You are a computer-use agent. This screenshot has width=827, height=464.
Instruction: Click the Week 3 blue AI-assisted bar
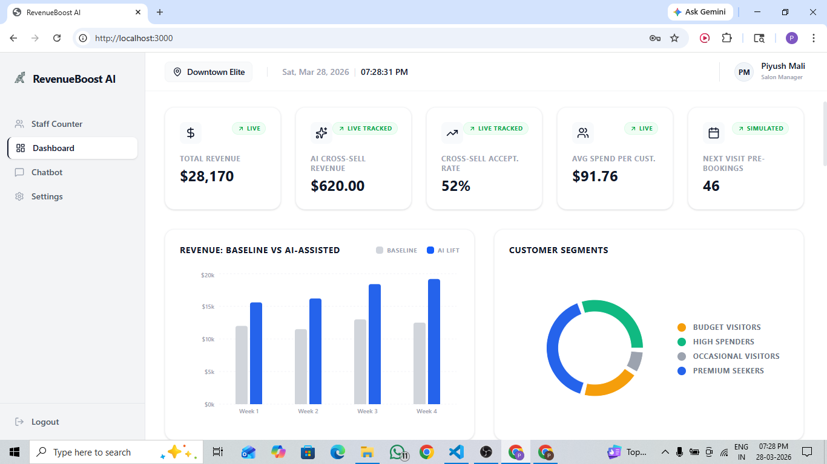click(x=375, y=344)
